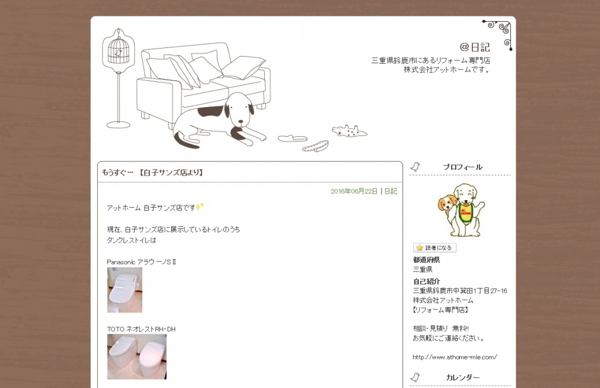Click the カレンダー section heading
The image size is (600, 388).
tap(463, 377)
